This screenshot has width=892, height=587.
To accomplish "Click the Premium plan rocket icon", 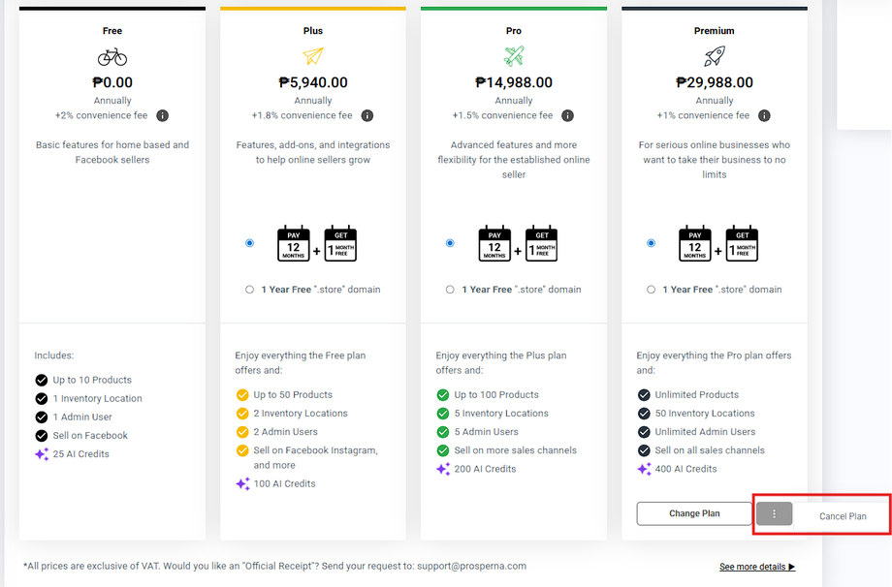I will 715,56.
